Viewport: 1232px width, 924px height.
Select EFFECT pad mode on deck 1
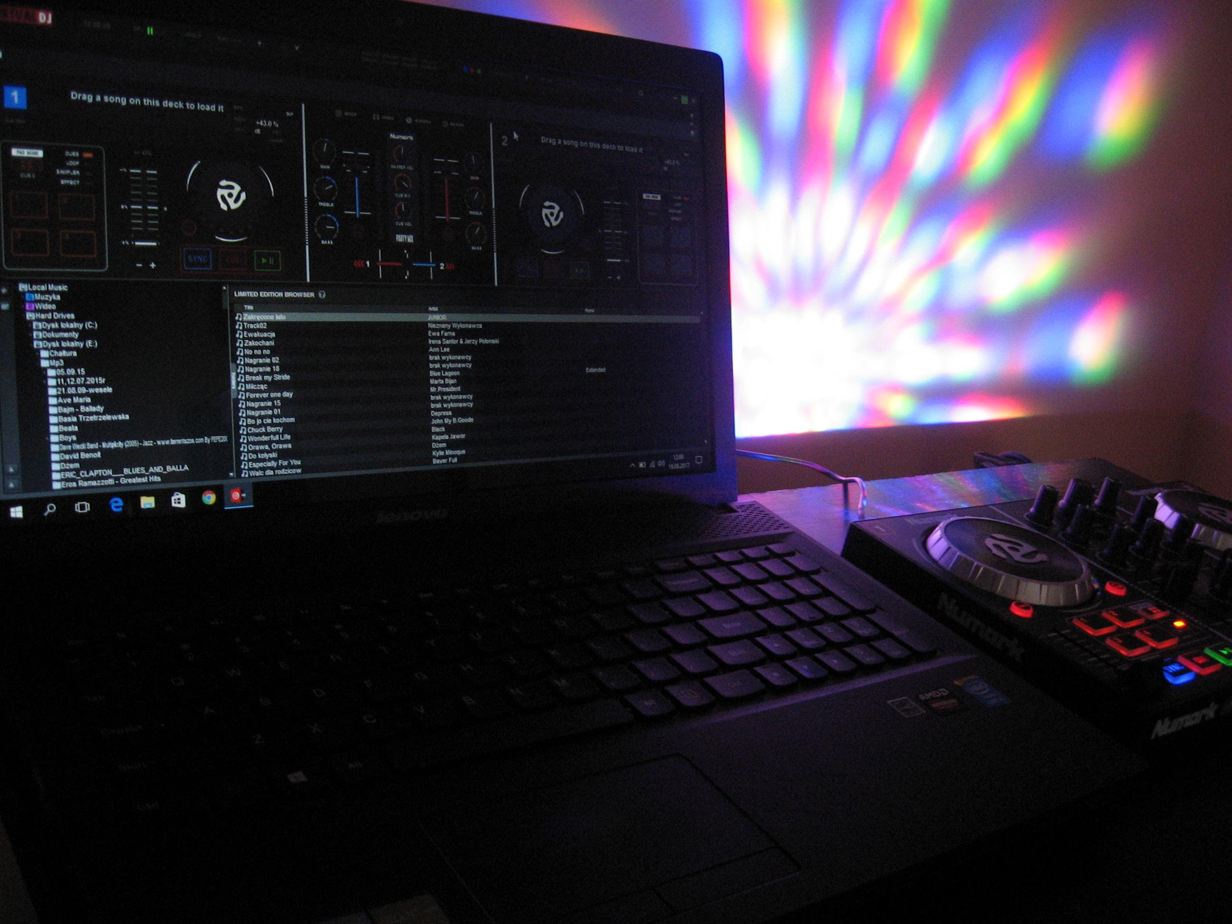[x=70, y=182]
